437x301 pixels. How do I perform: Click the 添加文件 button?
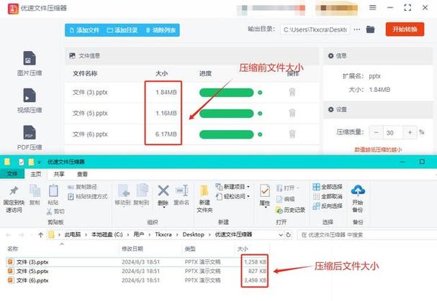(84, 30)
